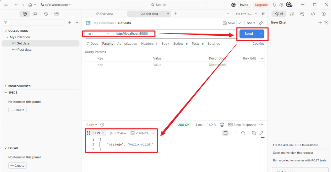The image size is (331, 172).
Task: Click the Invite button
Action: [x=244, y=5]
